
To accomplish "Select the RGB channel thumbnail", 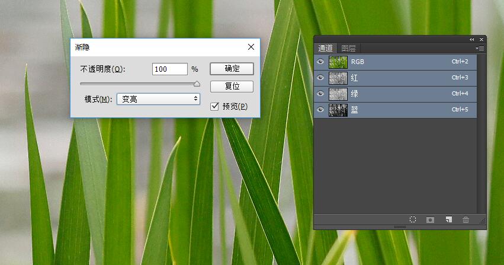I will point(338,62).
